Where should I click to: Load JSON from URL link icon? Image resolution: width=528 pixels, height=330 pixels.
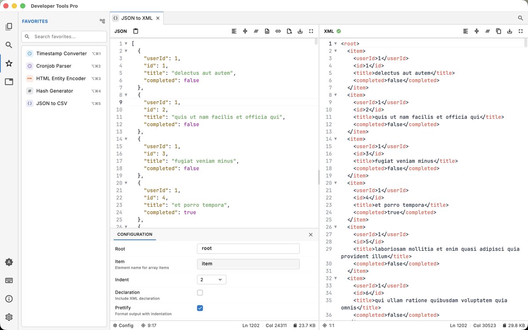point(278,31)
